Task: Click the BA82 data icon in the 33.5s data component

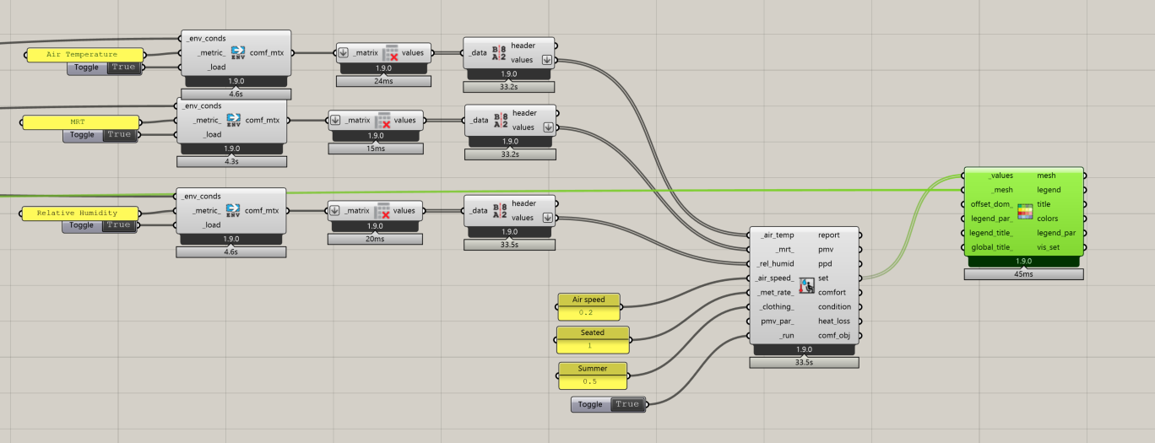Action: point(500,210)
